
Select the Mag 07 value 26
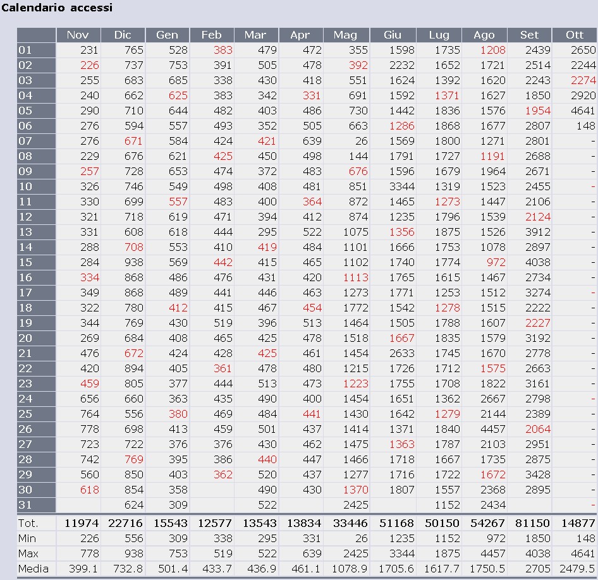coord(360,141)
